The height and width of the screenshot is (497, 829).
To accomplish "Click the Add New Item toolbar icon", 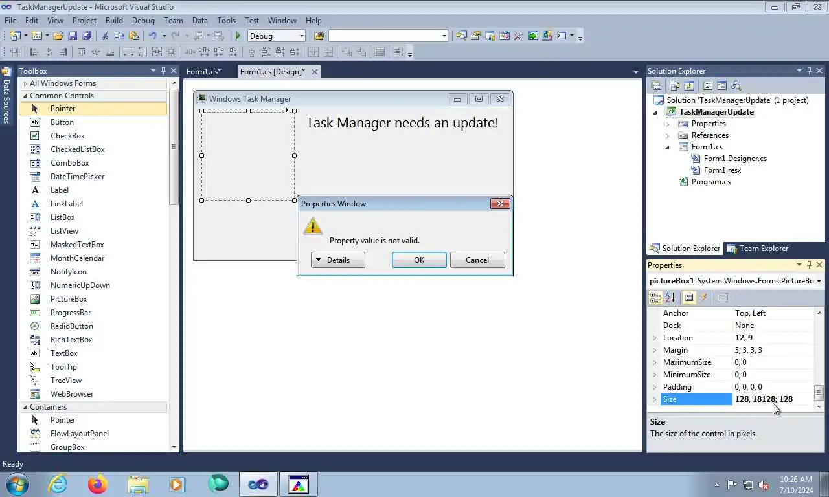I will (37, 36).
